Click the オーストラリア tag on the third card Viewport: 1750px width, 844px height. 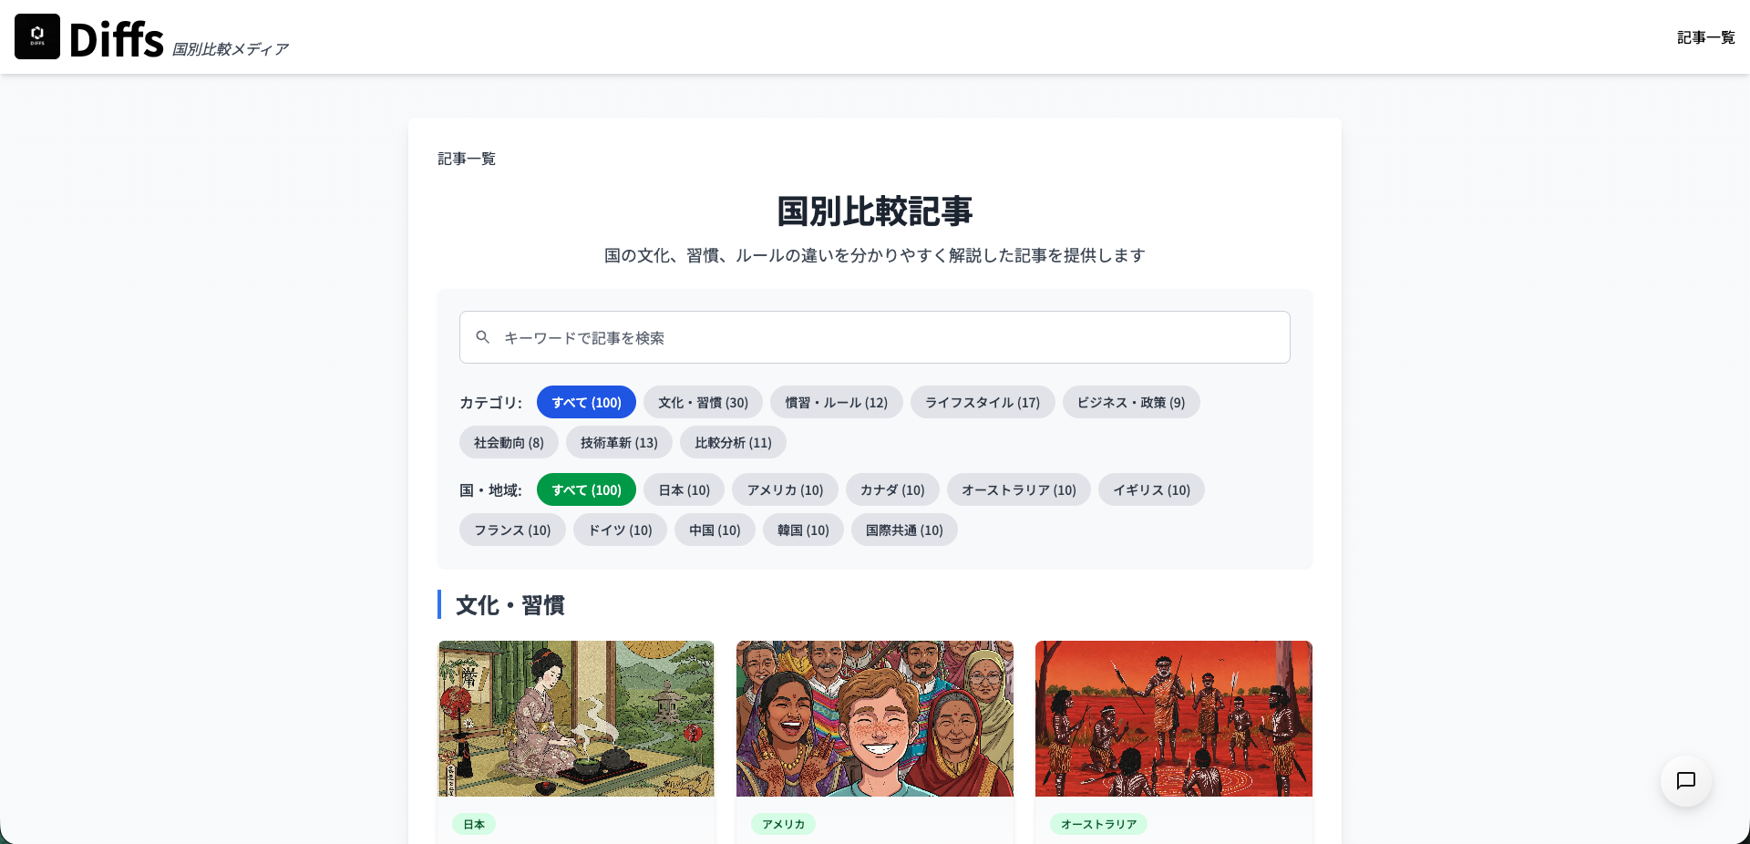1098,824
